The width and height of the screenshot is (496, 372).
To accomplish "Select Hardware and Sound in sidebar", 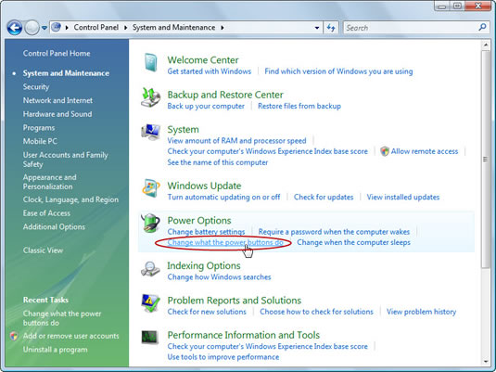I will (x=57, y=114).
